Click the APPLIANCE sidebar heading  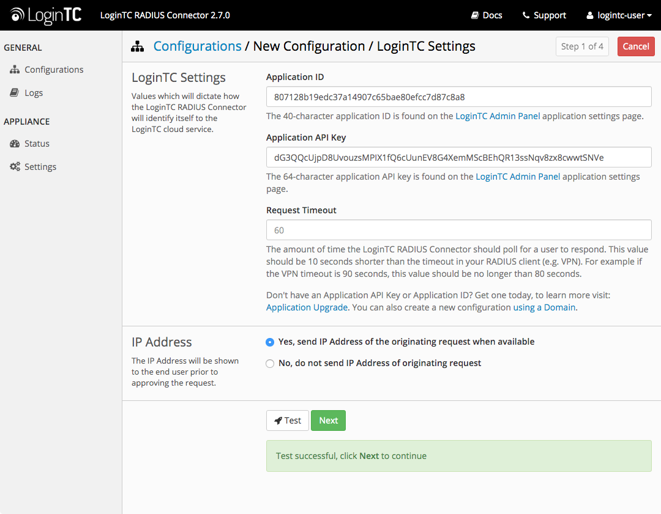[26, 122]
